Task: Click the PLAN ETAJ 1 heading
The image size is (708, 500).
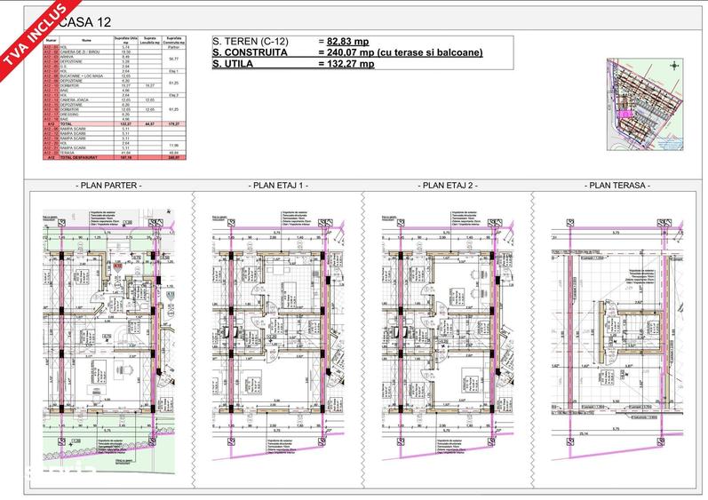Action: coord(278,185)
